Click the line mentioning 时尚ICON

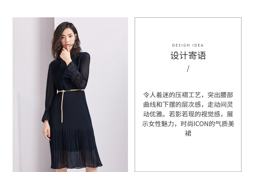(188, 124)
